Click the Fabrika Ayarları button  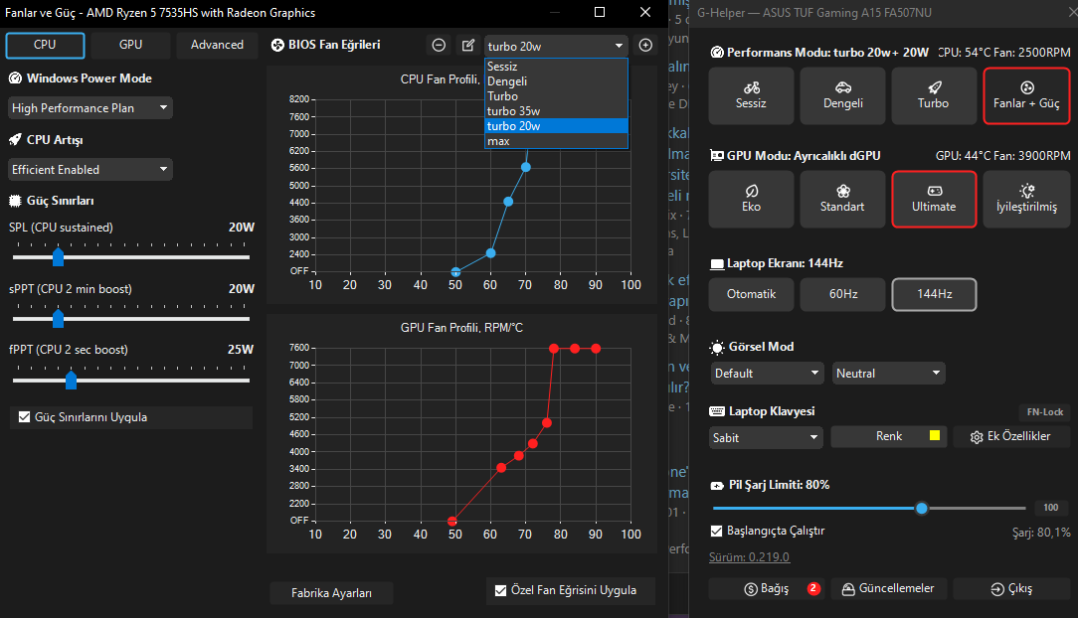pos(331,592)
